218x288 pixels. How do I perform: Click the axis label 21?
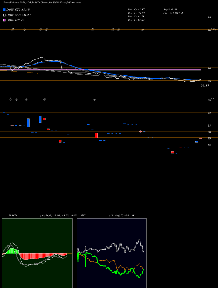tap(209, 126)
